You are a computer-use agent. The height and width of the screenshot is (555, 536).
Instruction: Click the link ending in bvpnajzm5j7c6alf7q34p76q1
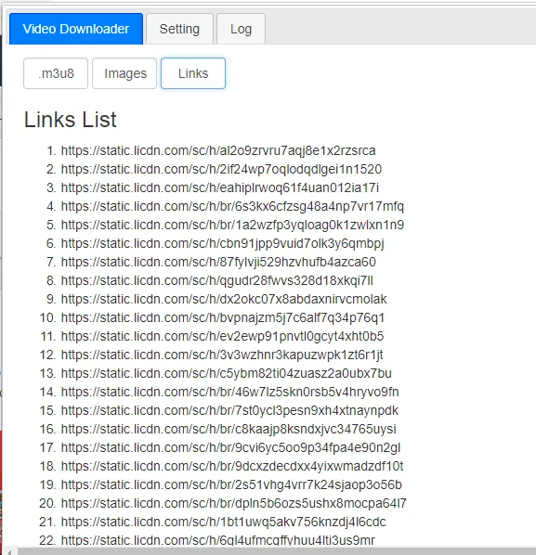pyautogui.click(x=223, y=317)
